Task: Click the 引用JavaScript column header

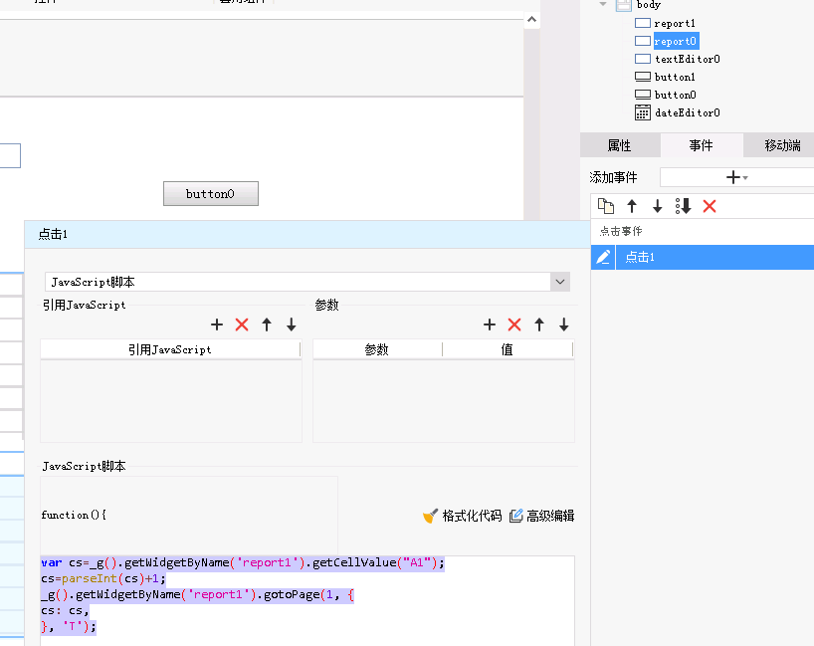Action: click(170, 349)
